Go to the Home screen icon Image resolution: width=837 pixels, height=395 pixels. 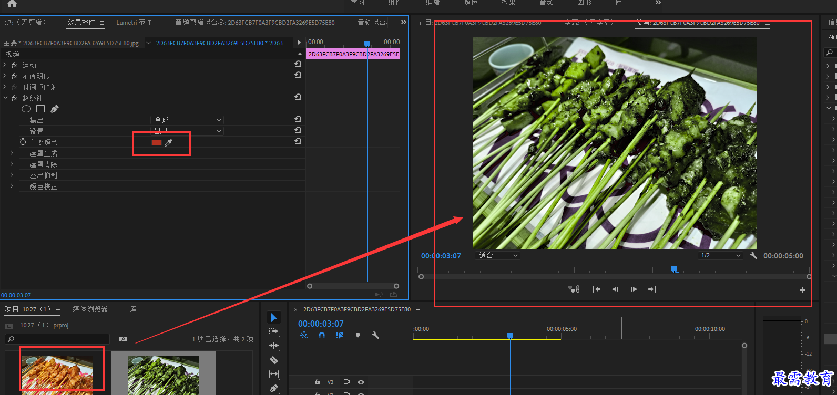click(12, 4)
